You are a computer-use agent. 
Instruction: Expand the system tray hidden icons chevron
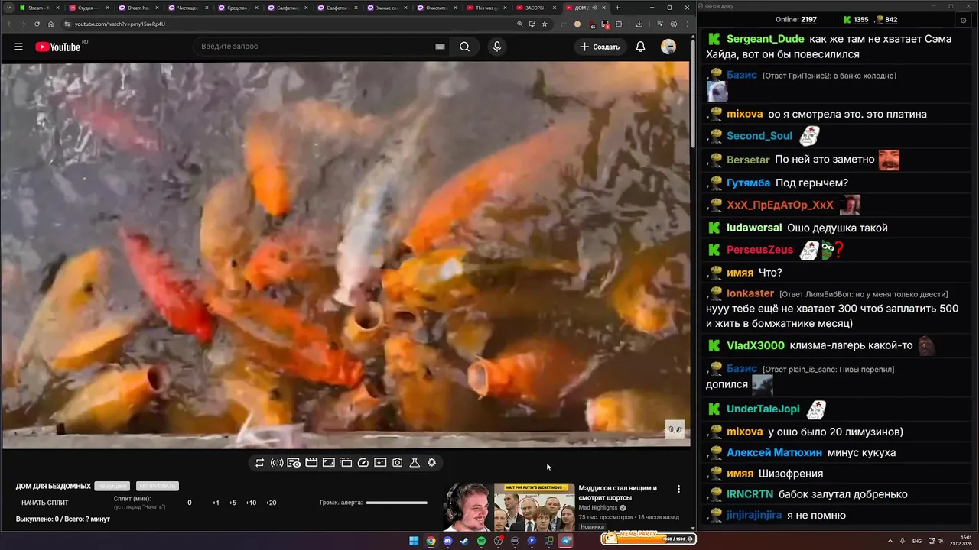tap(890, 541)
